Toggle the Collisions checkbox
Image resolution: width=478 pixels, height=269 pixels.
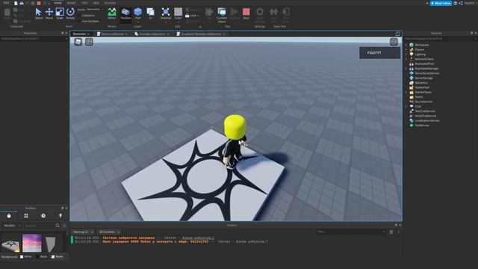click(x=79, y=16)
